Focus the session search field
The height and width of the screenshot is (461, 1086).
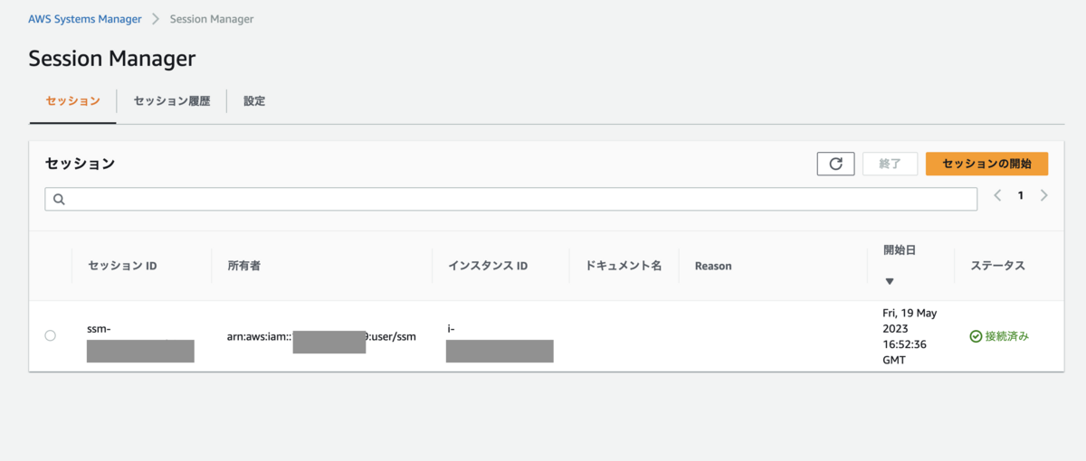[x=511, y=199]
